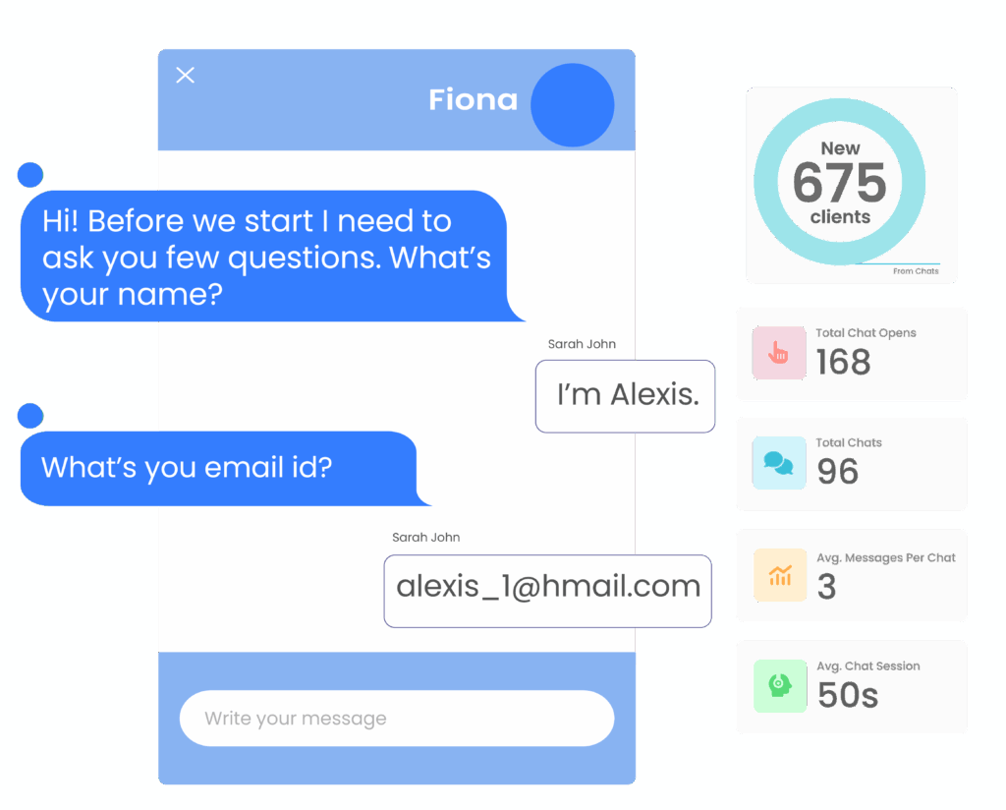The image size is (1006, 810).
Task: Click the 'I'm Alexis.' reply bubble
Action: [626, 396]
